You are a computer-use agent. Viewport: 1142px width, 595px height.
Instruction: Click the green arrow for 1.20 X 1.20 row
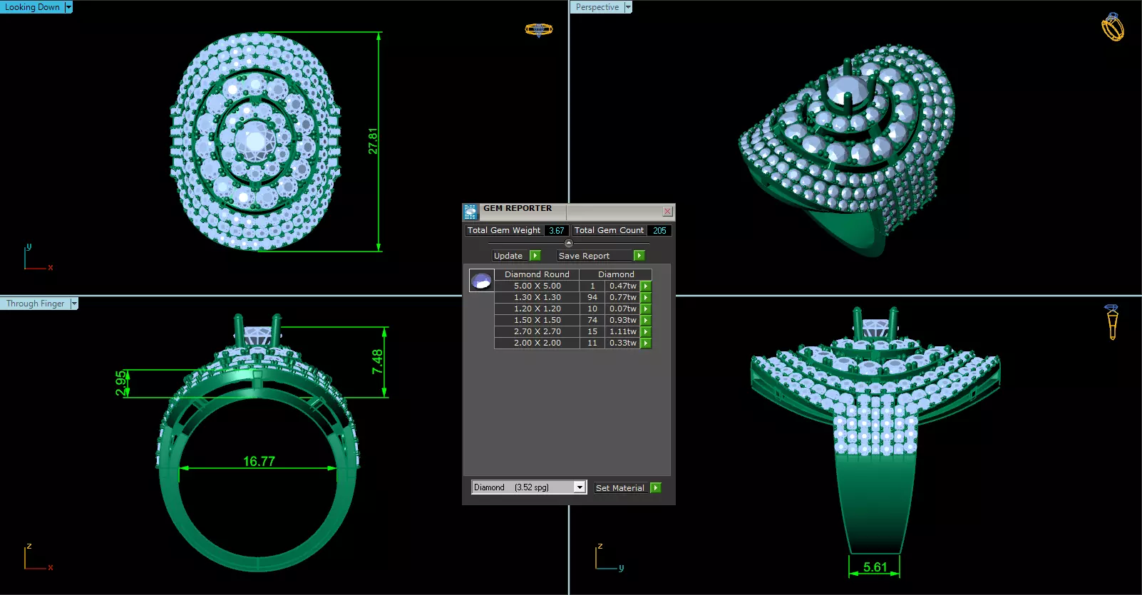coord(646,309)
